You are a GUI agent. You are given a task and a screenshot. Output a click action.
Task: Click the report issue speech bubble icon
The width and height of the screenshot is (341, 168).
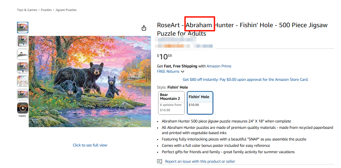(x=160, y=162)
